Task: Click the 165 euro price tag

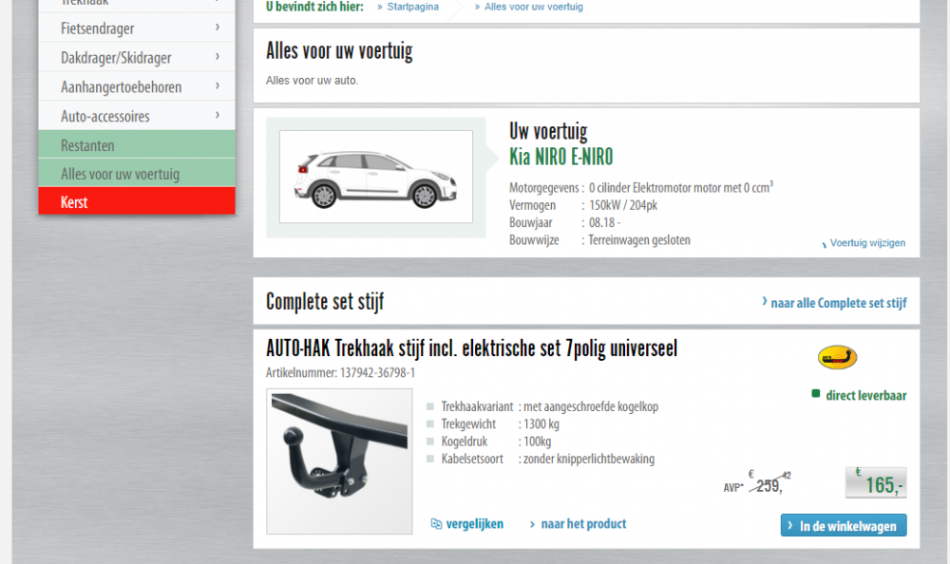Action: pyautogui.click(x=876, y=484)
